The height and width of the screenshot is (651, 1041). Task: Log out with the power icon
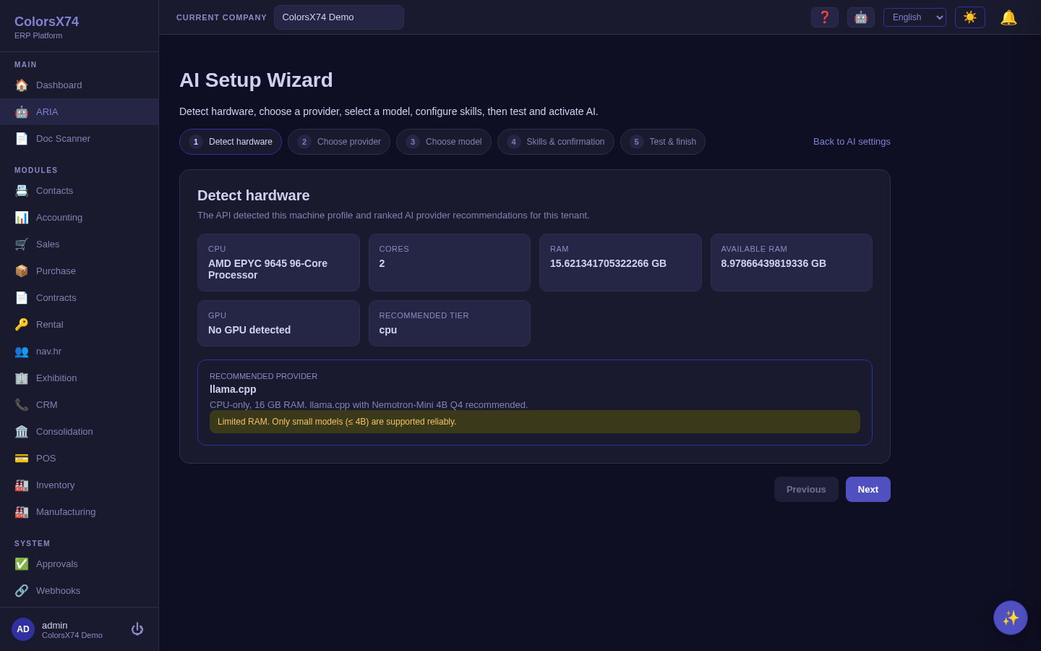click(137, 629)
